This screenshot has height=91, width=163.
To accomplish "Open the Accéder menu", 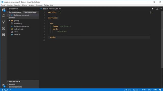I will pyautogui.click(x=32, y=5).
